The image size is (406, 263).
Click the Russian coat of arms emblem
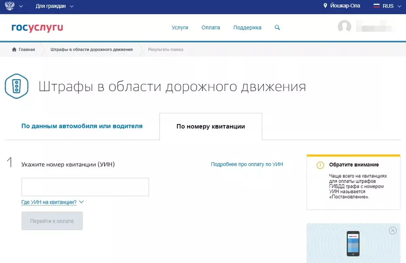[10, 6]
